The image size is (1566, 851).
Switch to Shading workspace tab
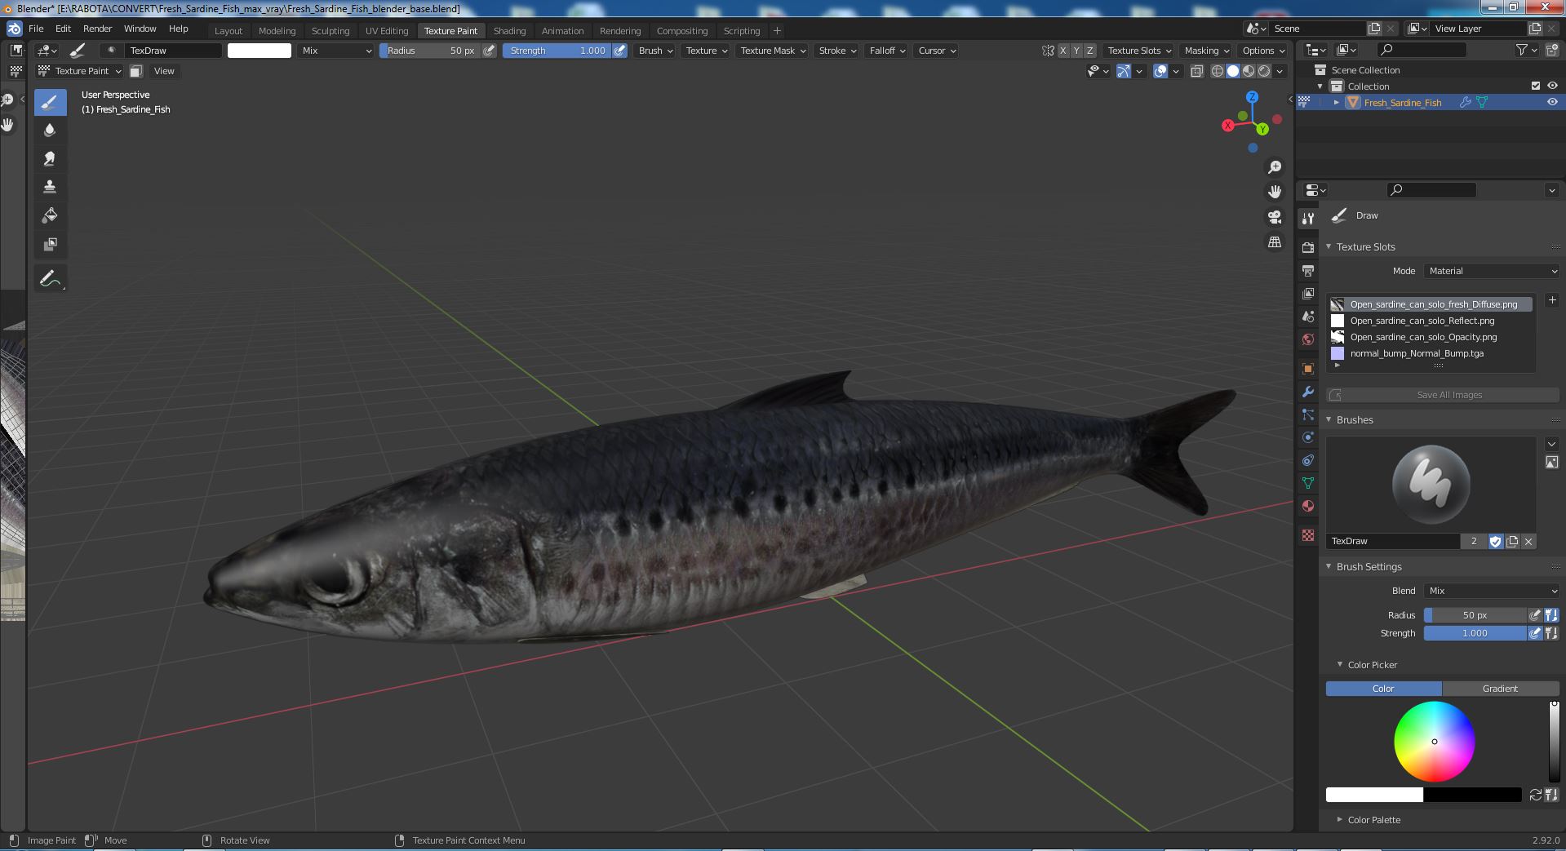click(509, 31)
